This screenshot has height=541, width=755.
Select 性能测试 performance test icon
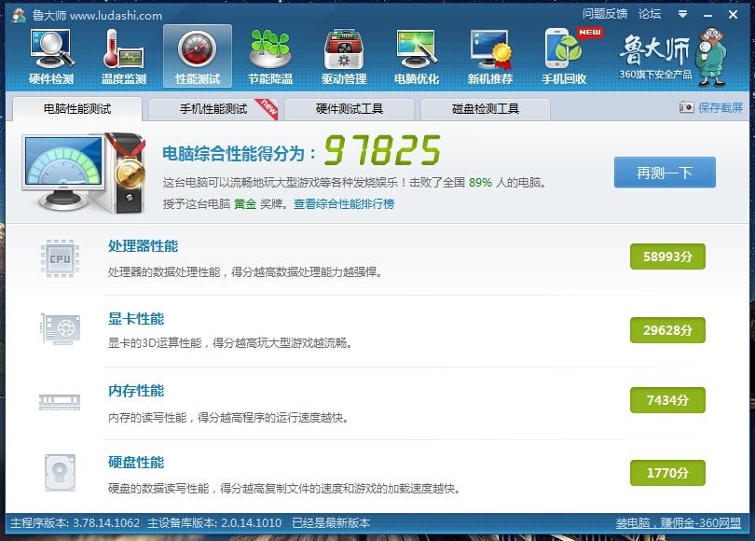coord(198,56)
